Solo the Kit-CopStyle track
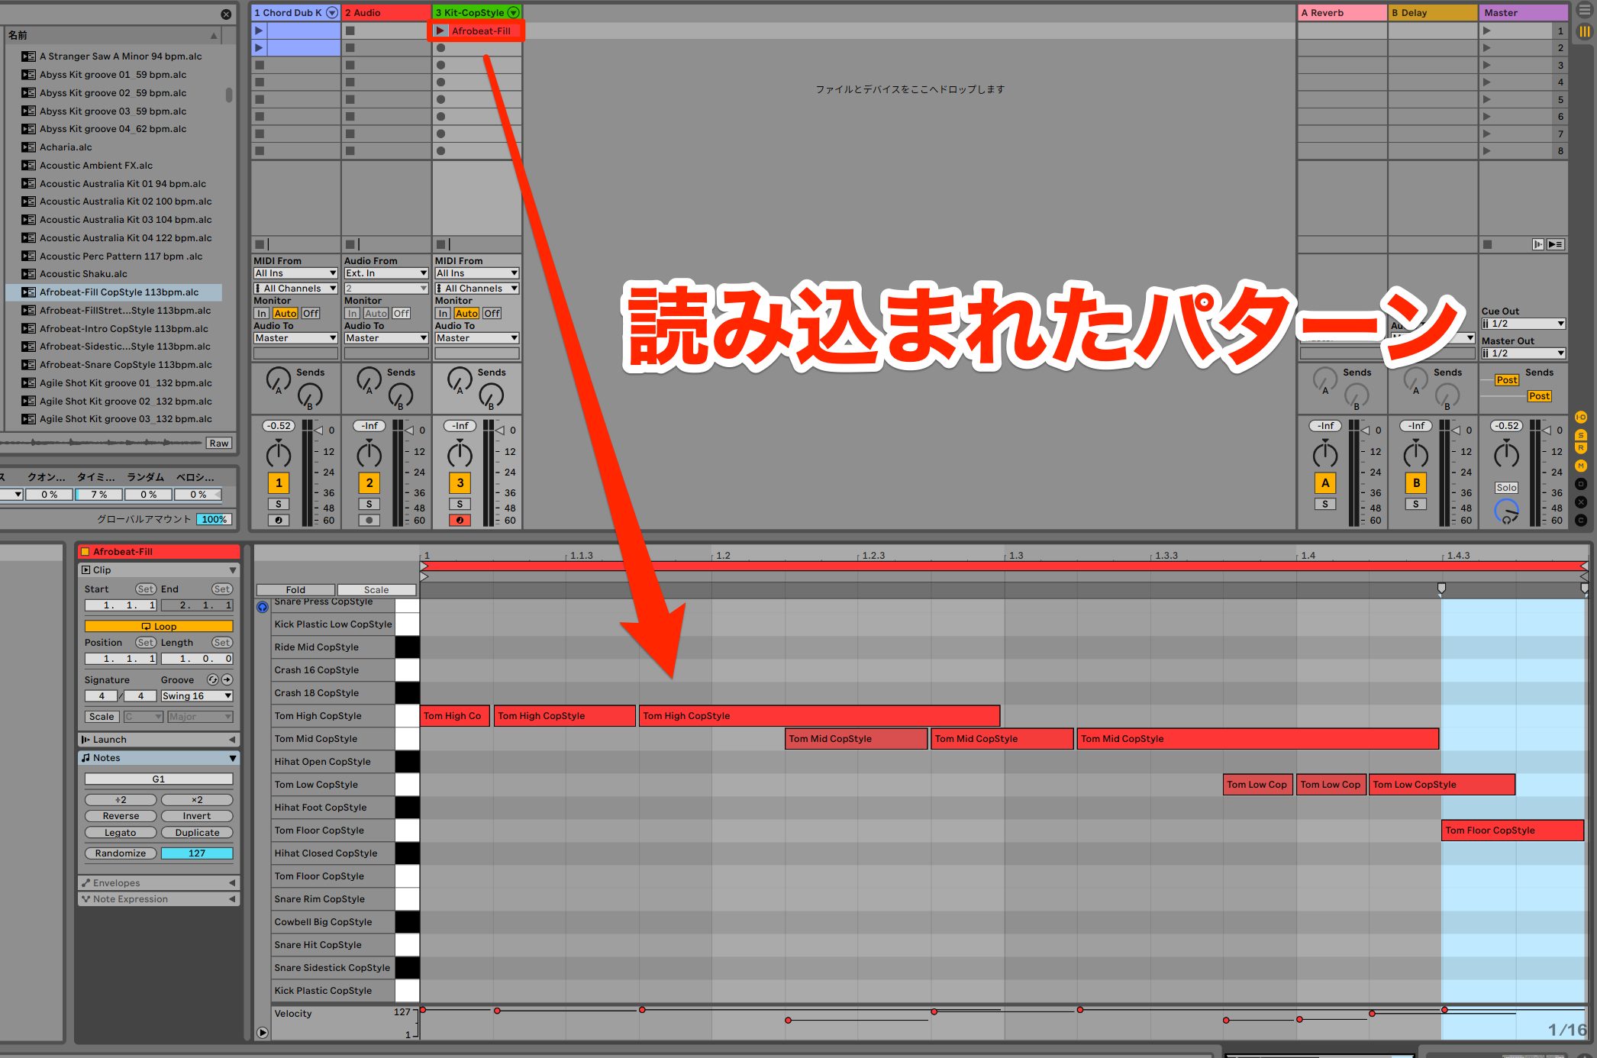 (460, 505)
